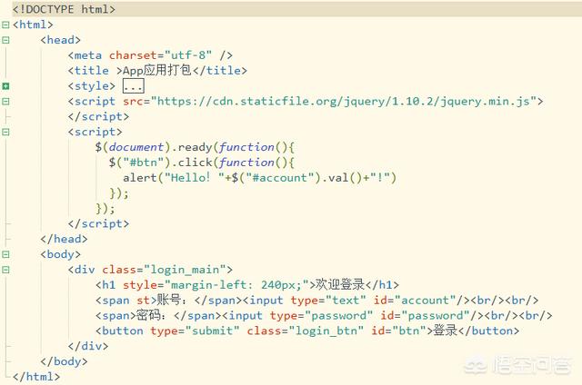
Task: Collapse the head section fold marker
Action: click(x=6, y=40)
